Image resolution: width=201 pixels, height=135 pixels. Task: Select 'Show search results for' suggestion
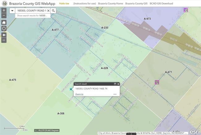point(32,15)
